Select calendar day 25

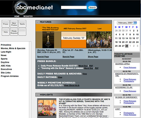[116, 46]
